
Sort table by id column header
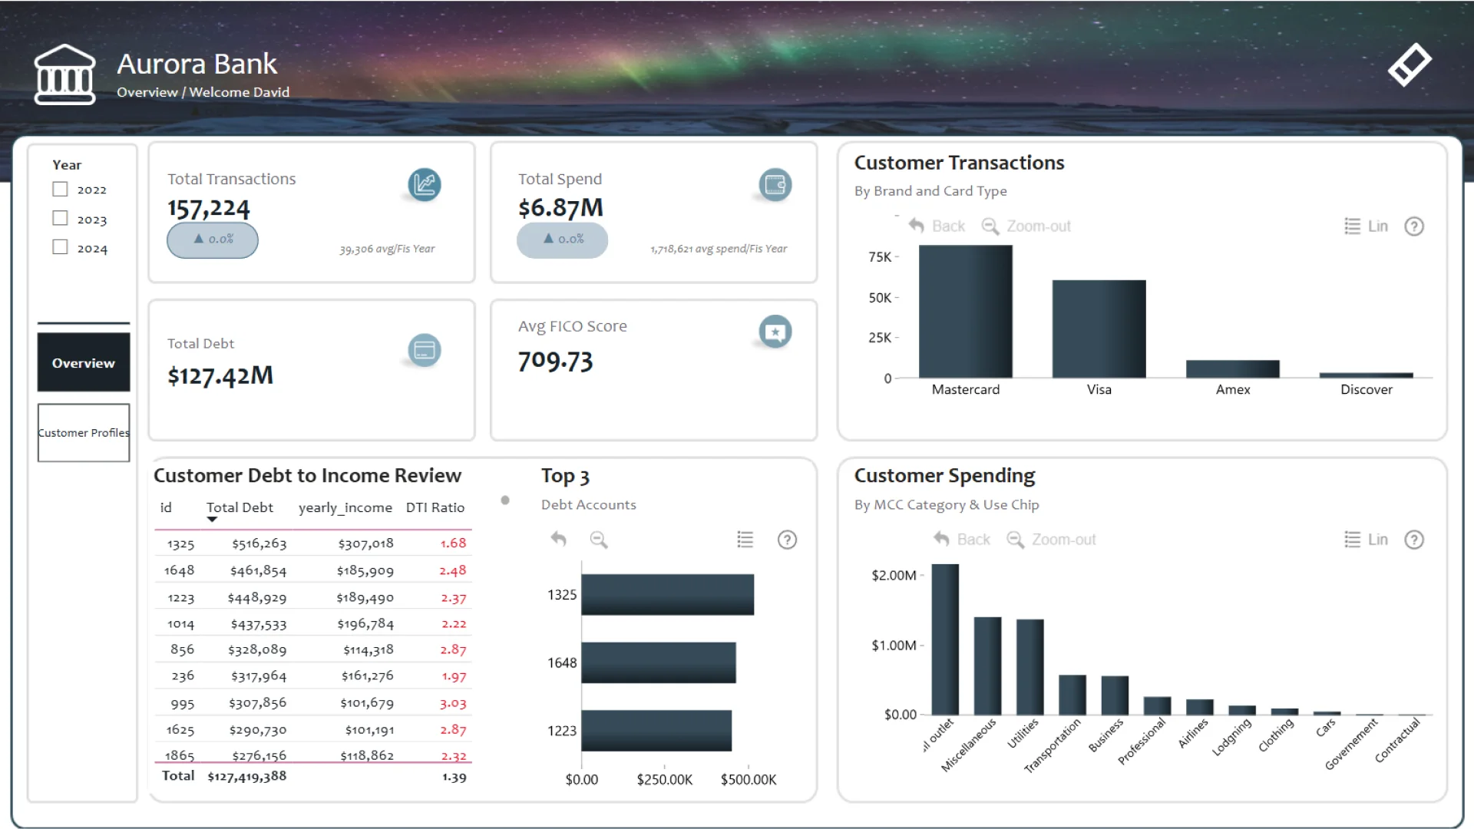[x=166, y=507]
